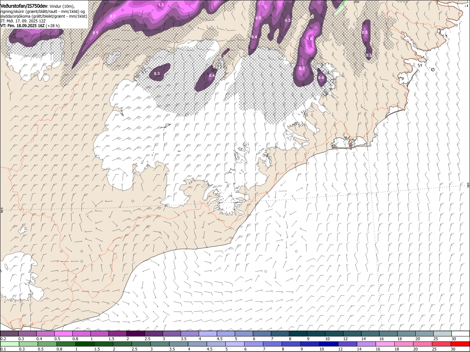Click the Veðurstofan/IS750dev title text
The height and width of the screenshot is (352, 470).
(24, 6)
